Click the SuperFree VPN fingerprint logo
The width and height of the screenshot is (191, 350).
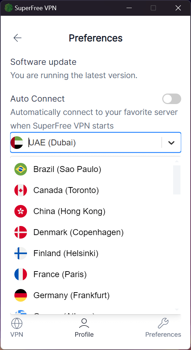pos(8,8)
